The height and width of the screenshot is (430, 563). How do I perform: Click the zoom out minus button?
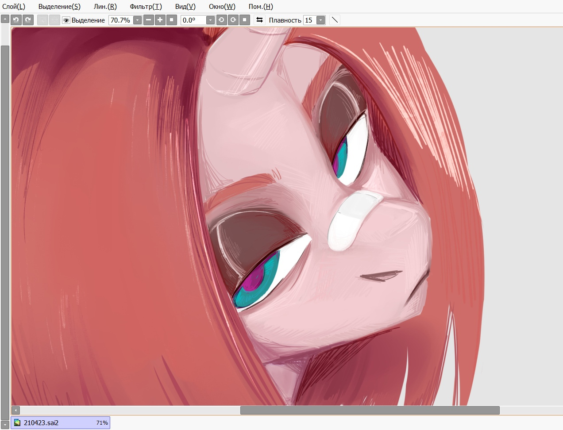coord(148,20)
